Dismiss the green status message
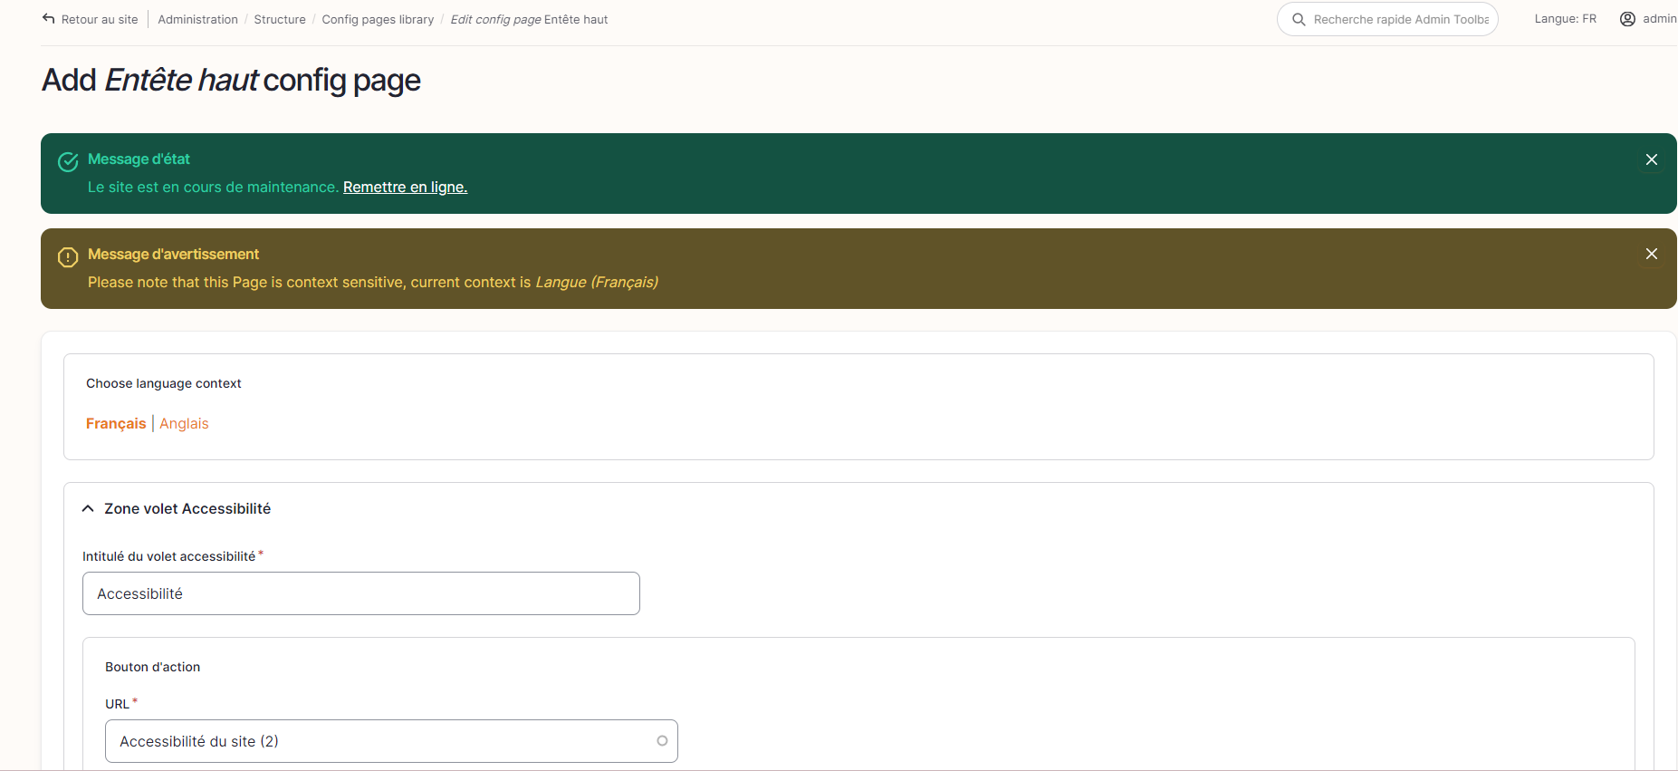 click(1651, 159)
